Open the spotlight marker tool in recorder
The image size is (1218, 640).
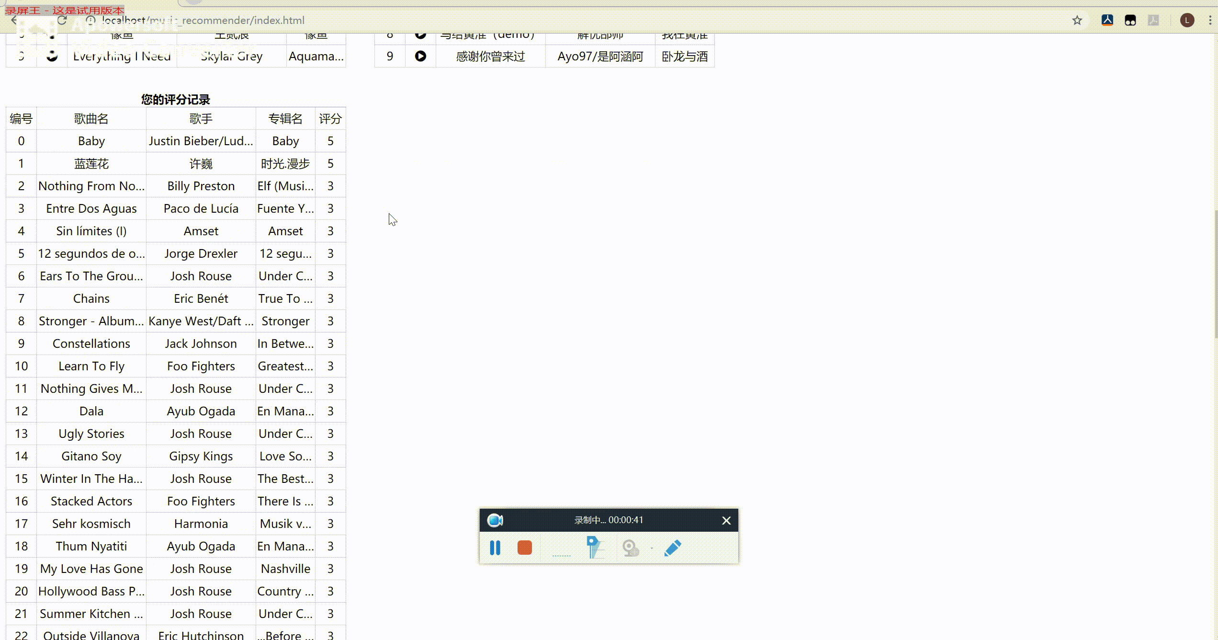tap(594, 548)
